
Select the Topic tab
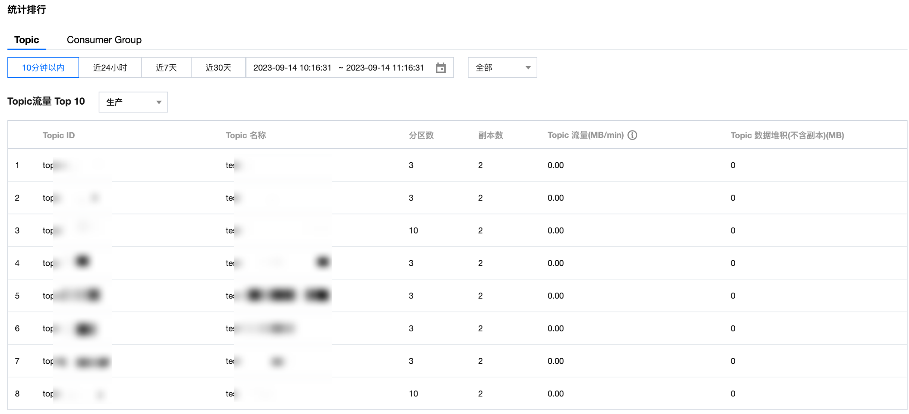[x=27, y=40]
